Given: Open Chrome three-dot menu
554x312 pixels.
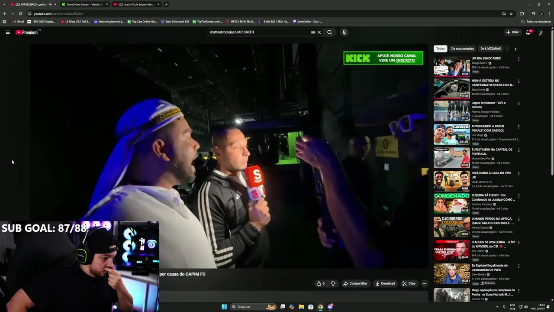Looking at the screenshot, I should (x=549, y=13).
